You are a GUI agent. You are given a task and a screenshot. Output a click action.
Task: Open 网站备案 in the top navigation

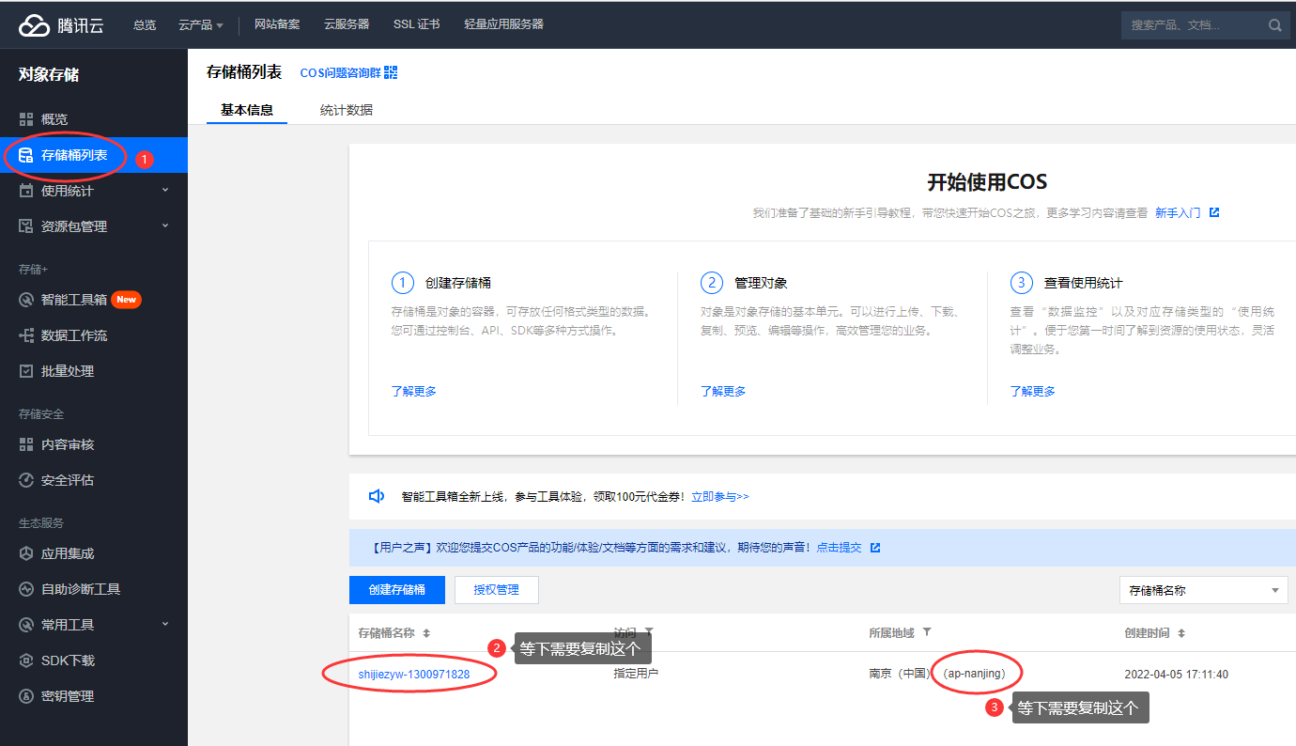pyautogui.click(x=277, y=24)
